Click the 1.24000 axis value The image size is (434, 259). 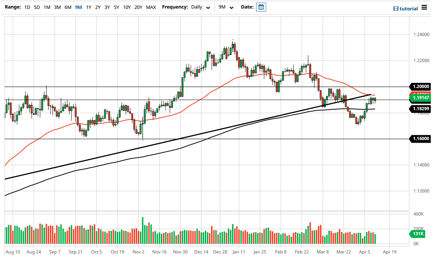421,35
